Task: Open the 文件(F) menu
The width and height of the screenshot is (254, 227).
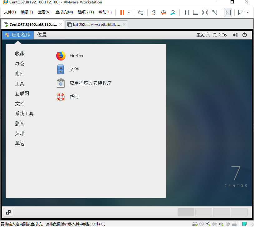Action: pos(10,12)
